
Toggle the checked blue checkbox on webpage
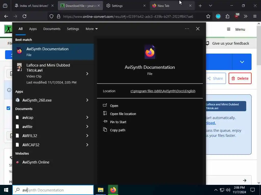[8, 108]
